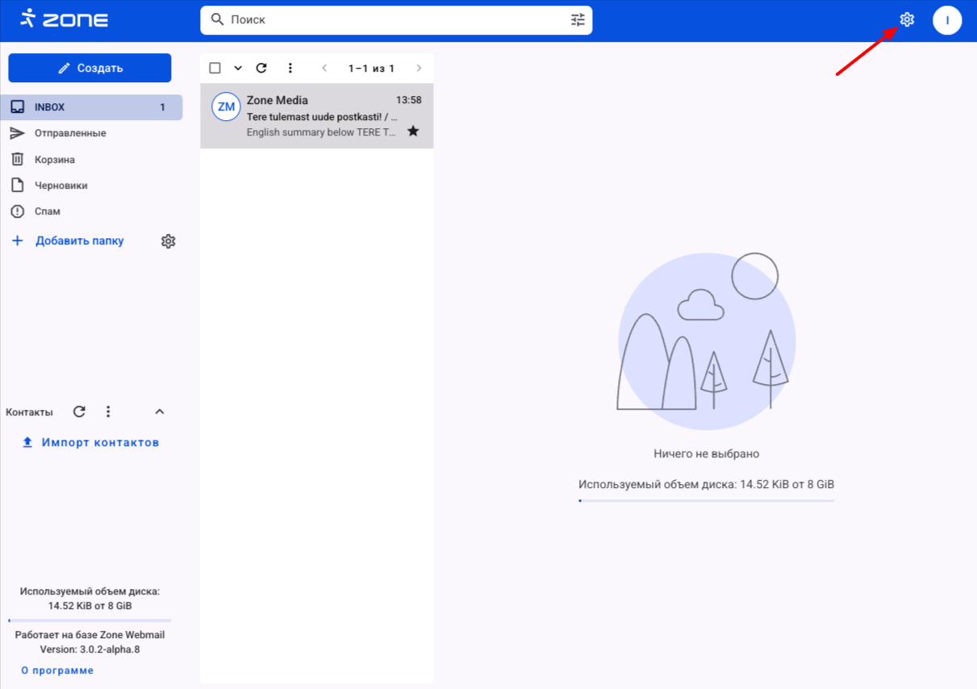Click the Zone logo
This screenshot has width=977, height=689.
click(64, 19)
